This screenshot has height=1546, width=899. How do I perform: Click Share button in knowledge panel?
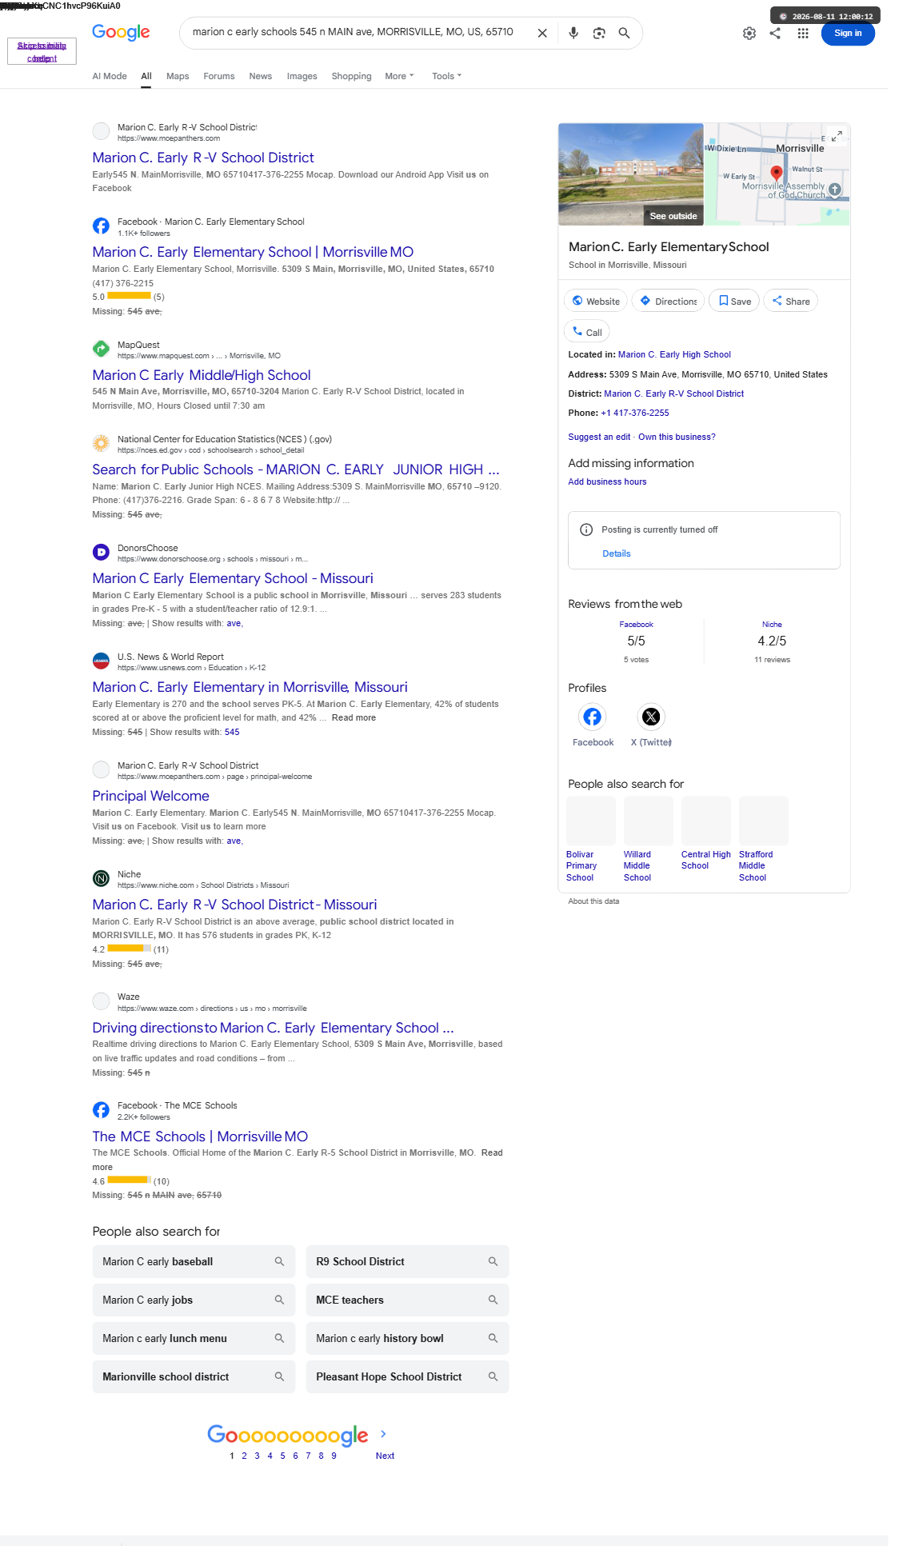tap(791, 301)
